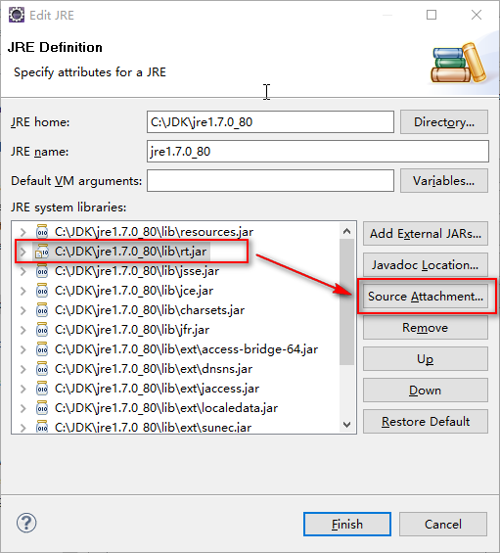Screen dimensions: 500x553
Task: Click the Javadoc Location button
Action: (x=426, y=265)
